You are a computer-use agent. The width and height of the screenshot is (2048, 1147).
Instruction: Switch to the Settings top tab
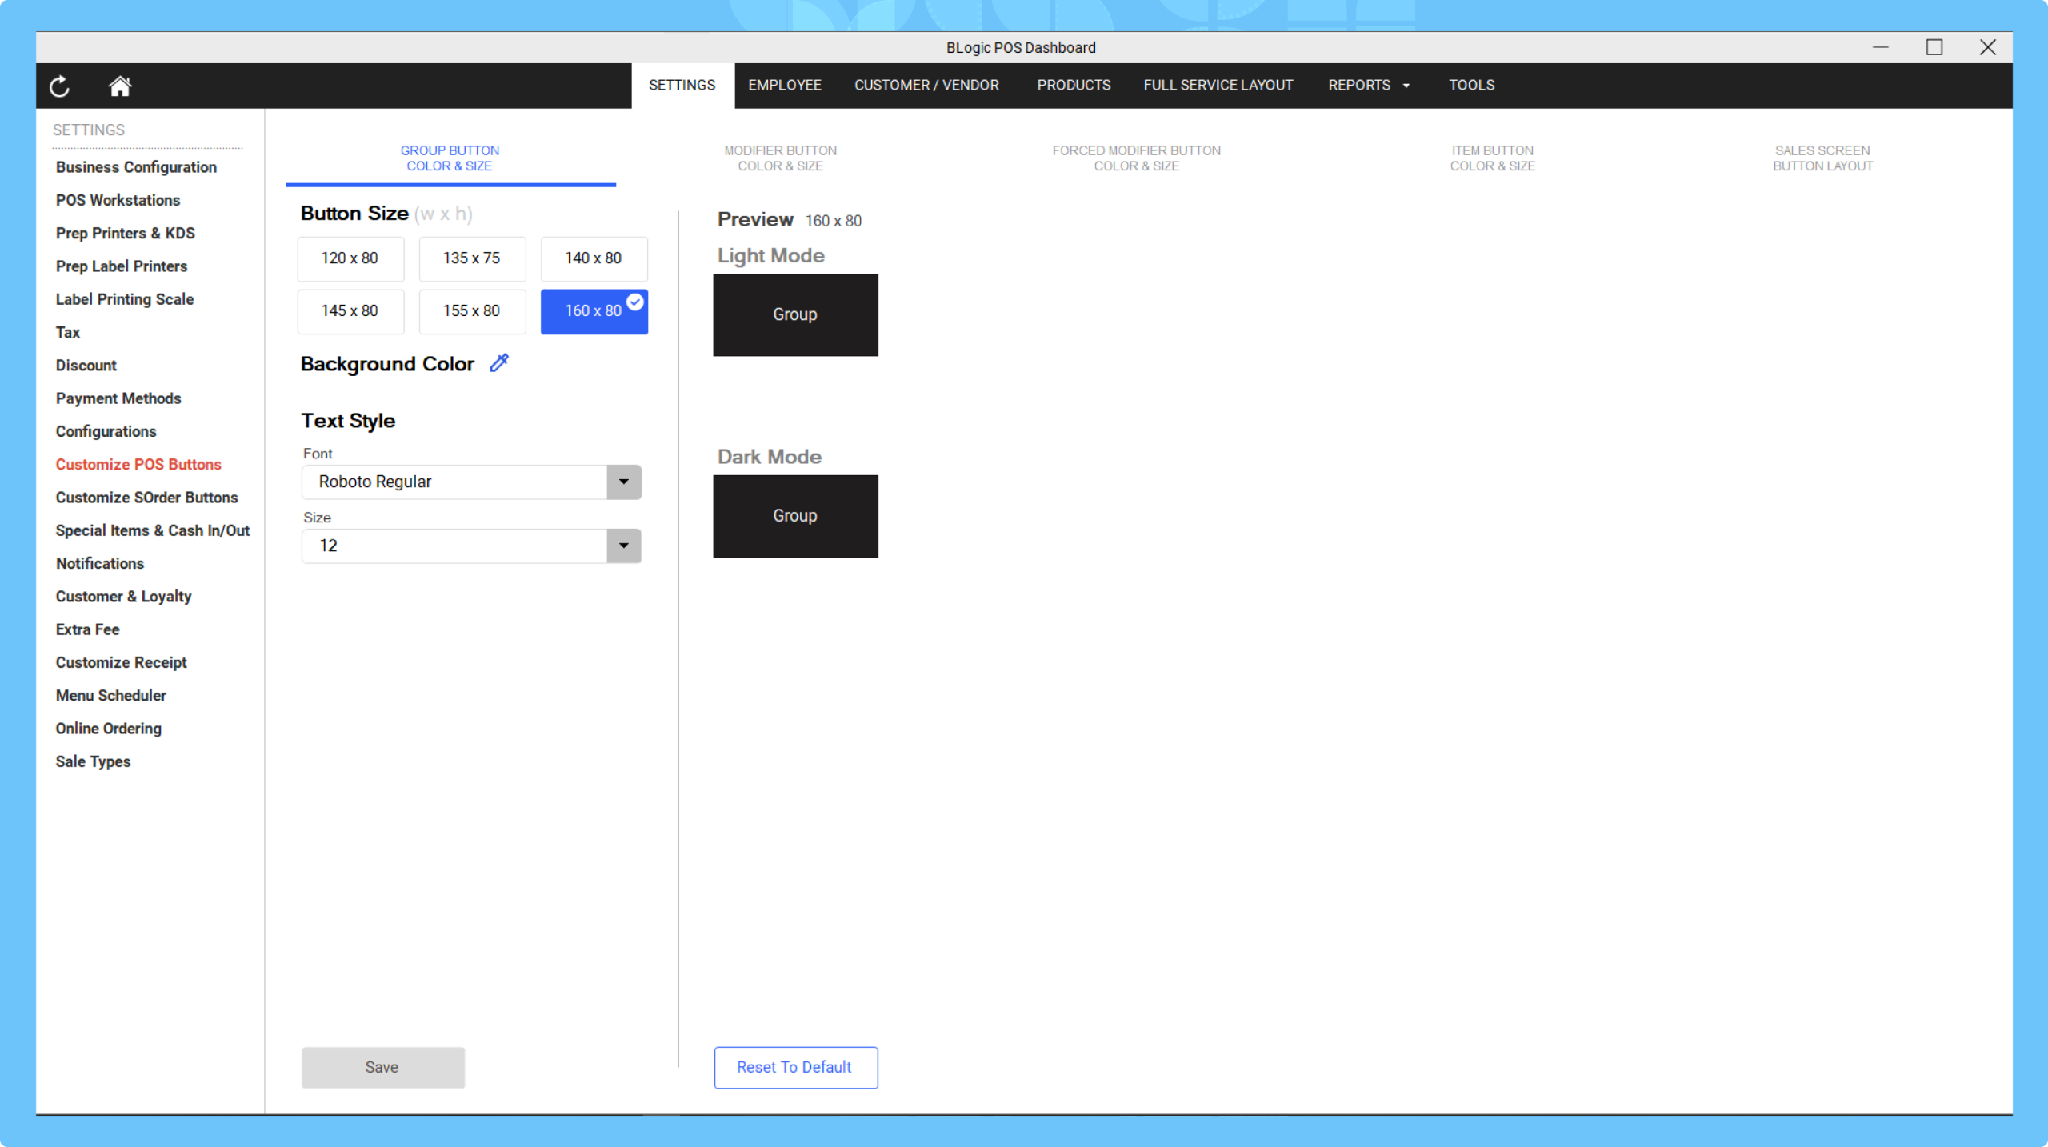pos(682,86)
